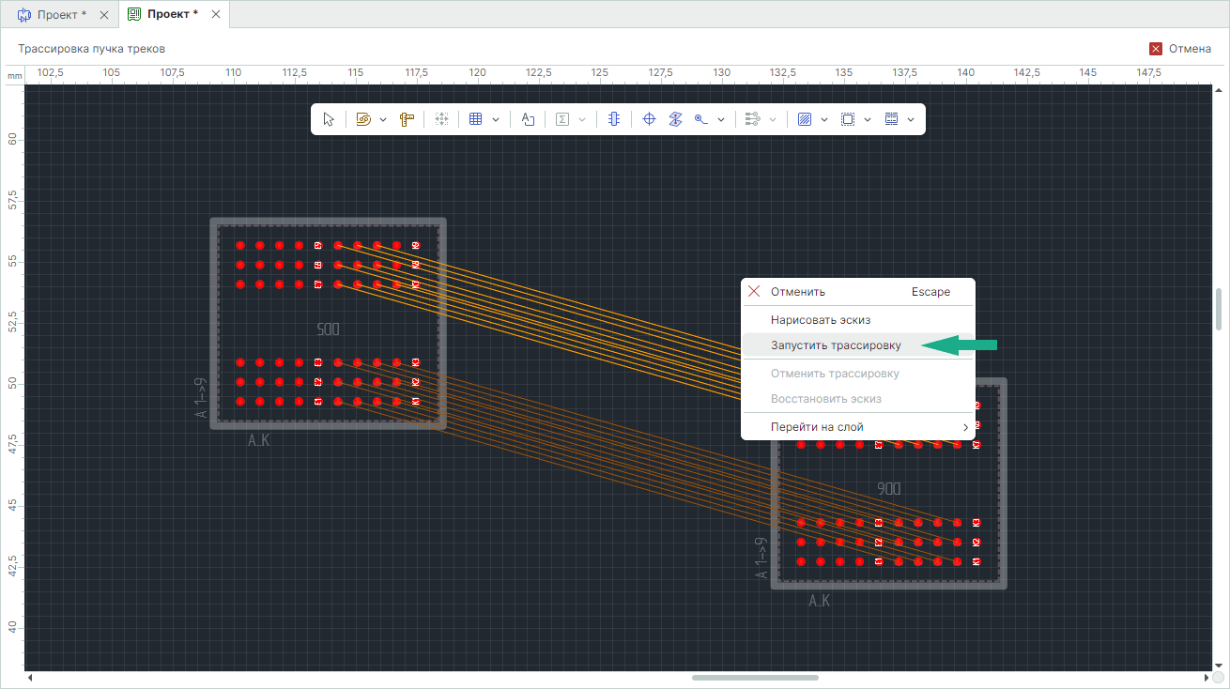Click the horizontal scrollbar thumb
The width and height of the screenshot is (1230, 689).
(x=755, y=678)
